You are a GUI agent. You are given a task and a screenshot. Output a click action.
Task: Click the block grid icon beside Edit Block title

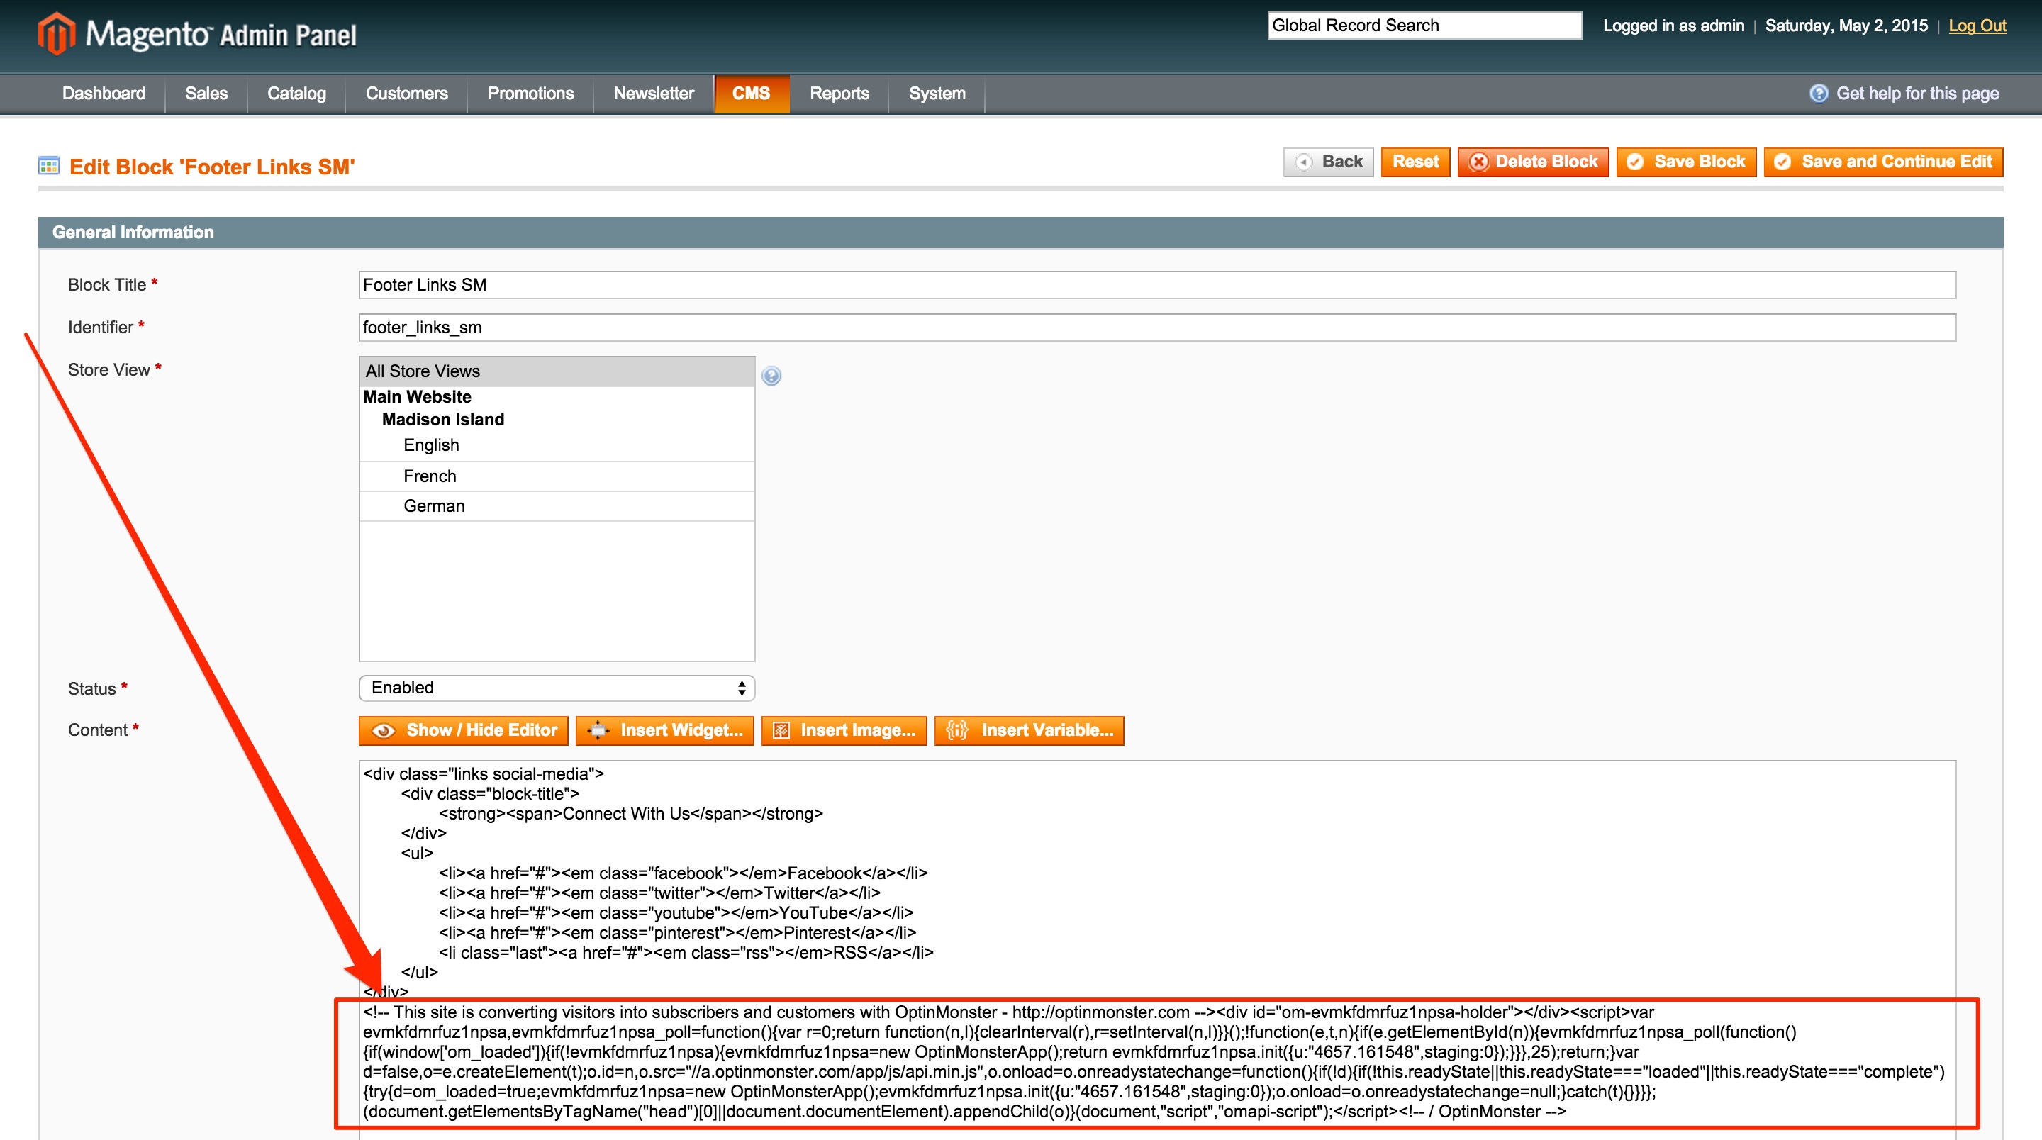(49, 166)
